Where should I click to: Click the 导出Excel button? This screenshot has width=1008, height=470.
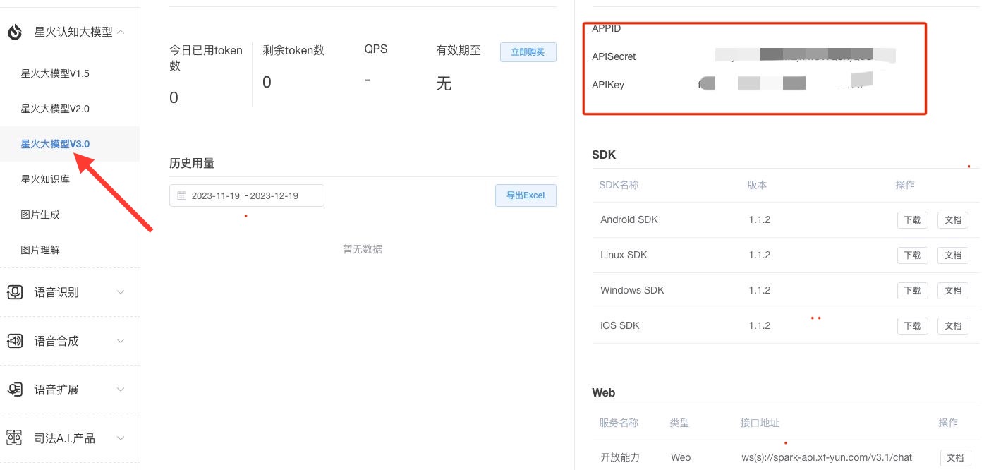coord(526,195)
